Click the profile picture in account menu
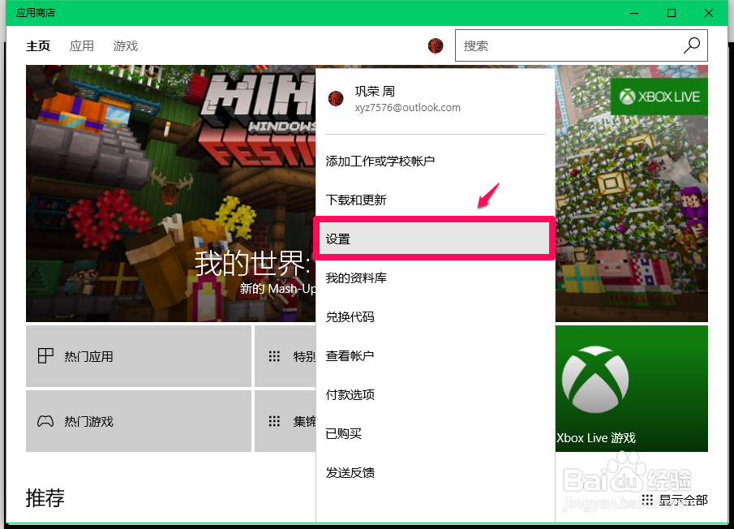The image size is (734, 529). 336,99
